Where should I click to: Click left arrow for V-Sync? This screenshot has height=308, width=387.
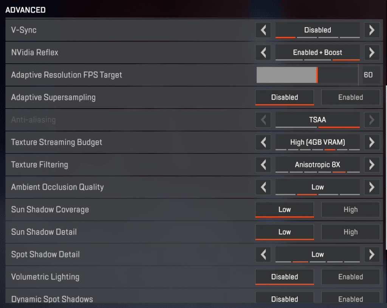[x=263, y=30]
